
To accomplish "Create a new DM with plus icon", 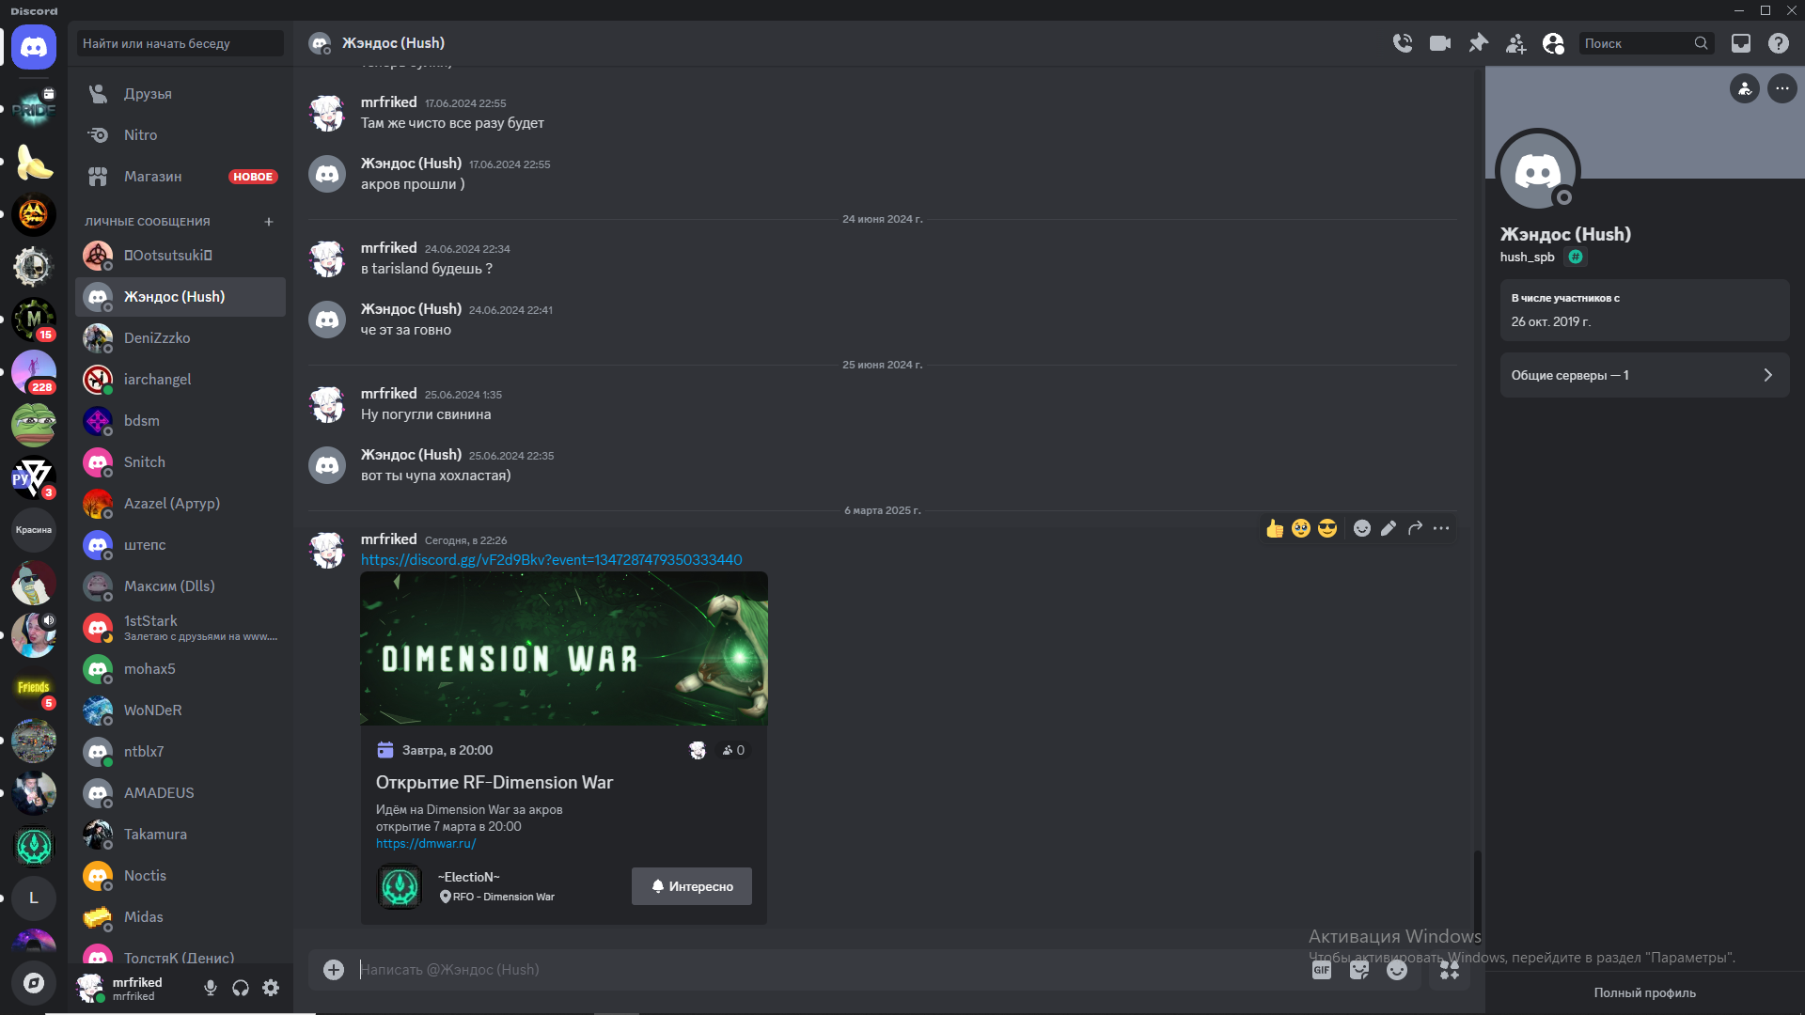I will pyautogui.click(x=269, y=222).
